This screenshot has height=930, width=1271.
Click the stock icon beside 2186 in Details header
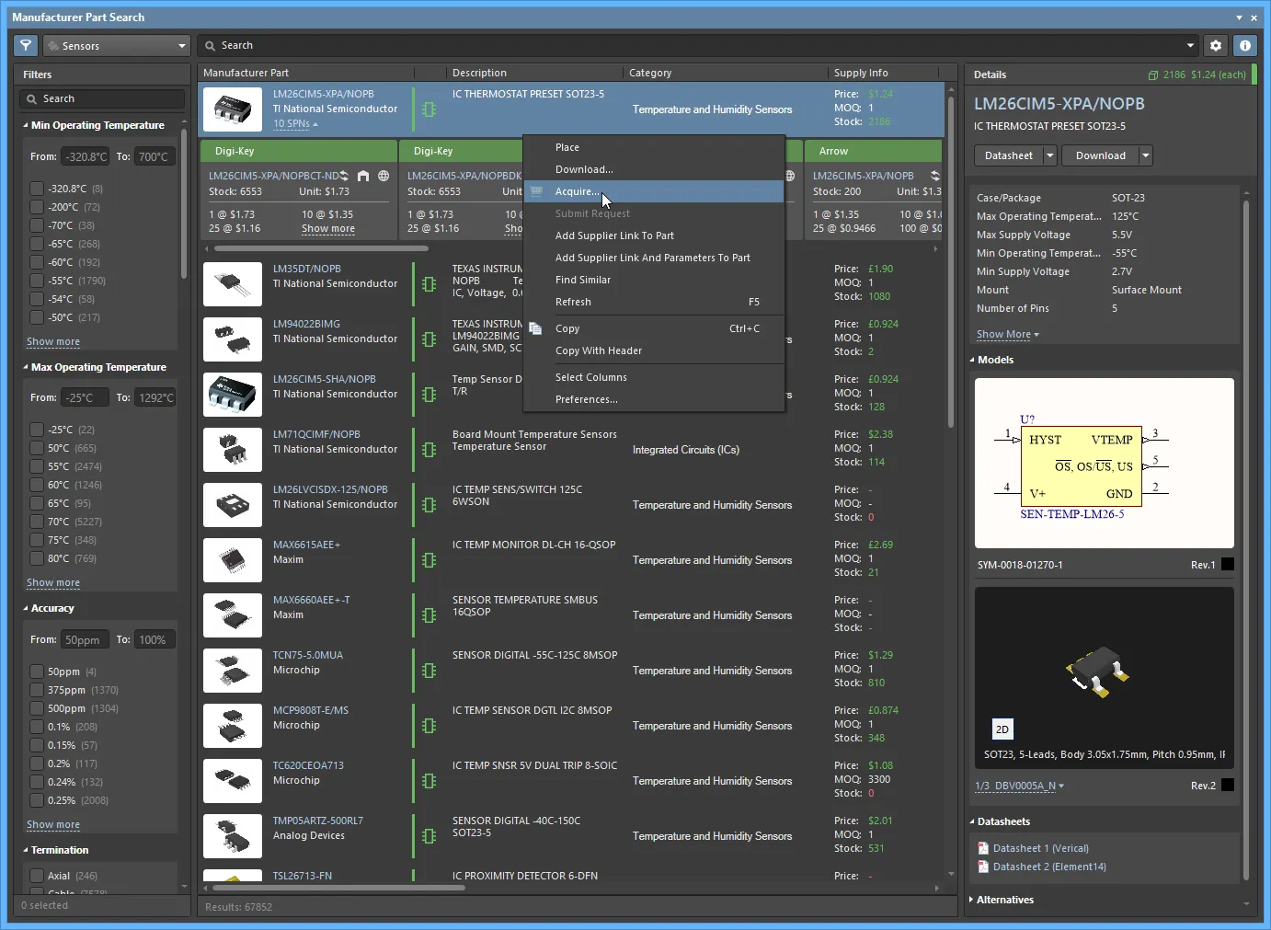[1153, 75]
